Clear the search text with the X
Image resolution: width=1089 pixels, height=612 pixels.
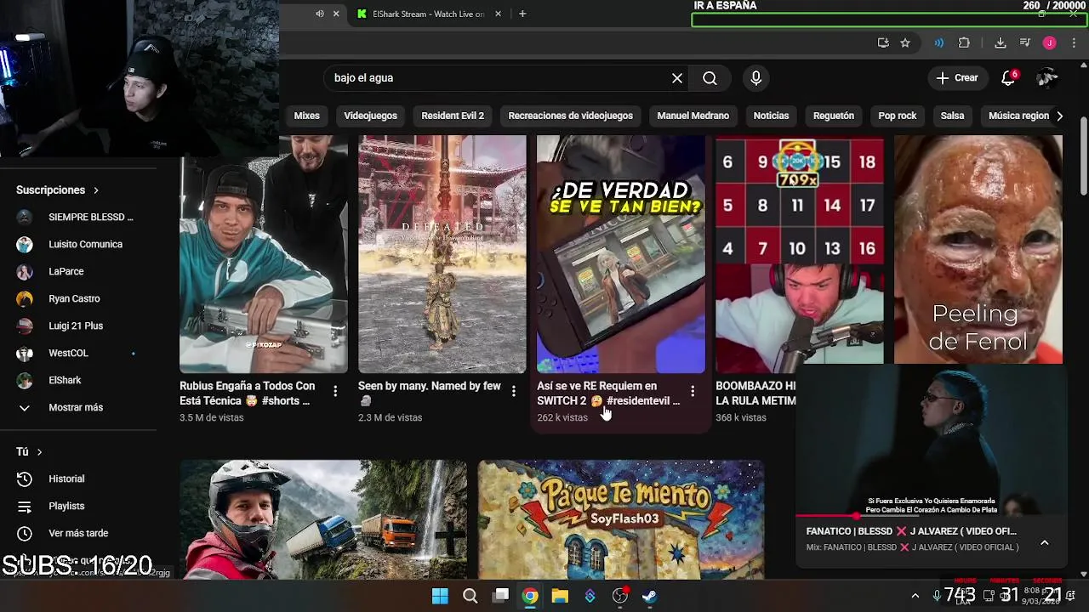[x=677, y=78]
